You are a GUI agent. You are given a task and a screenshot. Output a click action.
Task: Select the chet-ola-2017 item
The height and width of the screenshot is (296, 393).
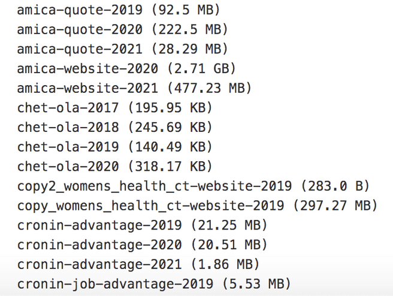[115, 108]
